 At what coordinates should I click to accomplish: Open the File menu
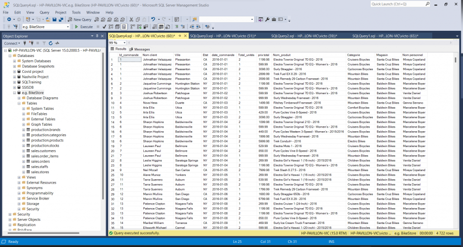pos(5,12)
